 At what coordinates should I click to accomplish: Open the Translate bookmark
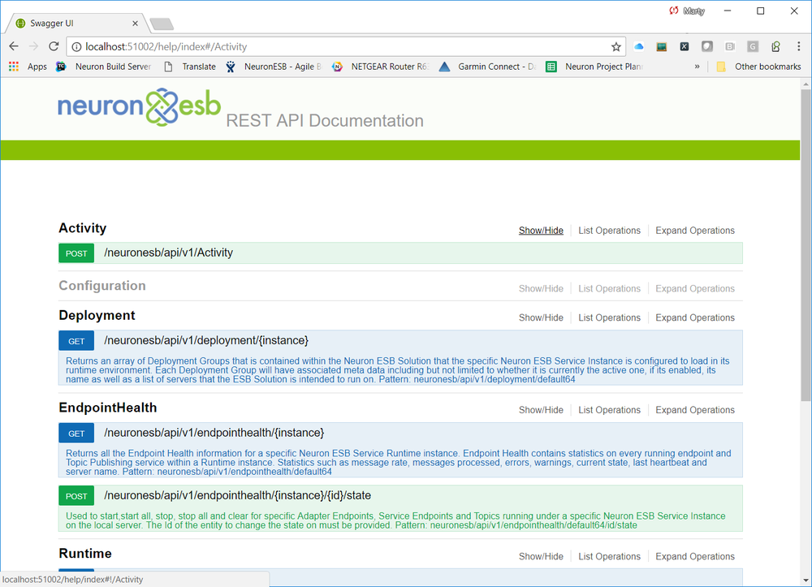coord(189,67)
